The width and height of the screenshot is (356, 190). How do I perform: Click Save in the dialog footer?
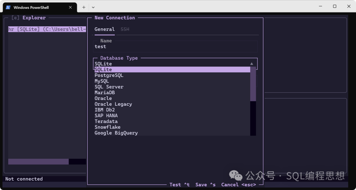(205, 185)
